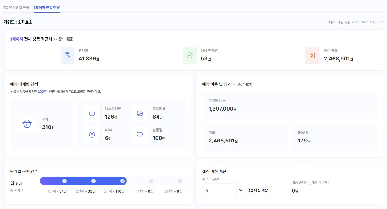Viewport: 387px width, 209px height.
Task: Click the shopping basket 구매 icon
Action: [27, 124]
